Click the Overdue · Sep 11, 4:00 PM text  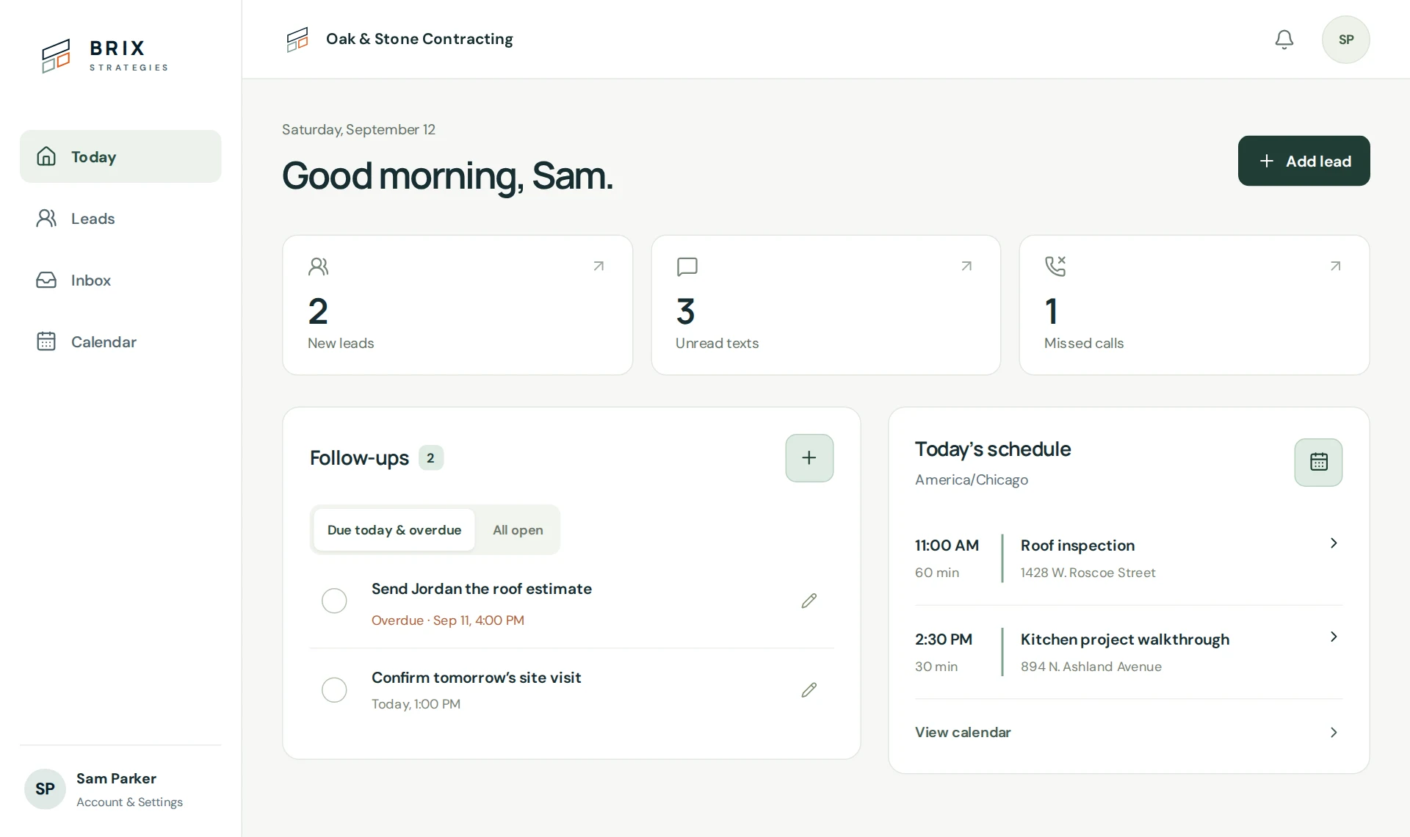pos(448,620)
